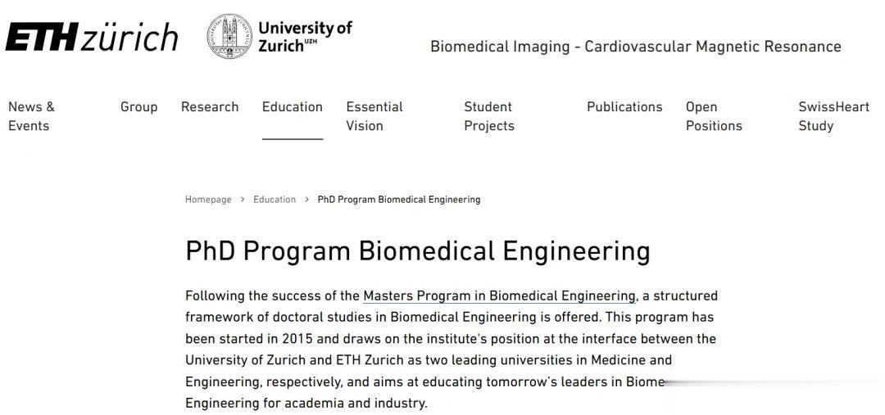The width and height of the screenshot is (885, 415).
Task: Select the Education nav tab
Action: 293,107
